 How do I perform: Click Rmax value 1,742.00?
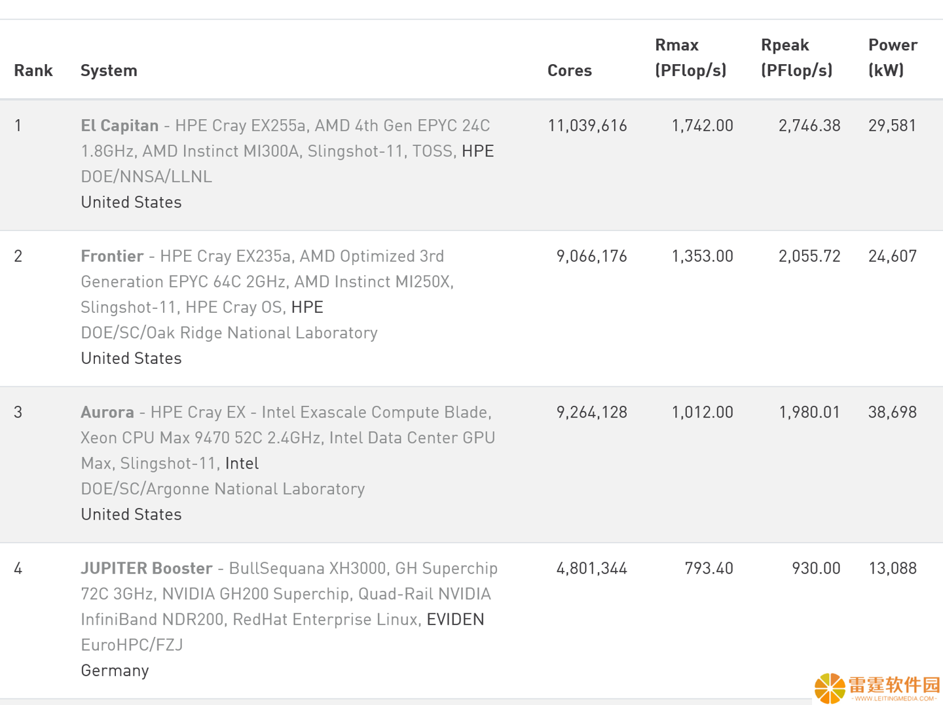coord(702,125)
